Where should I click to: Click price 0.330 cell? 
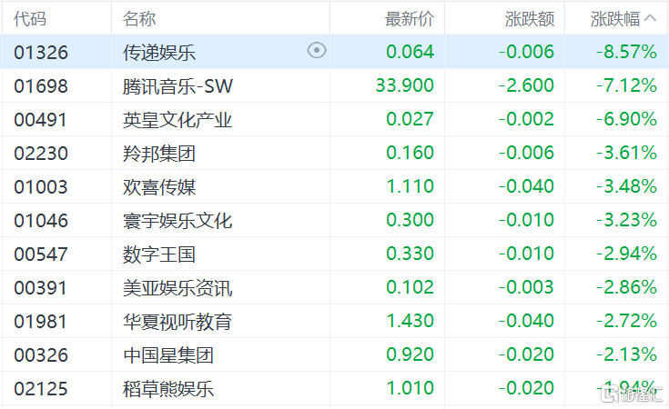[x=410, y=254]
